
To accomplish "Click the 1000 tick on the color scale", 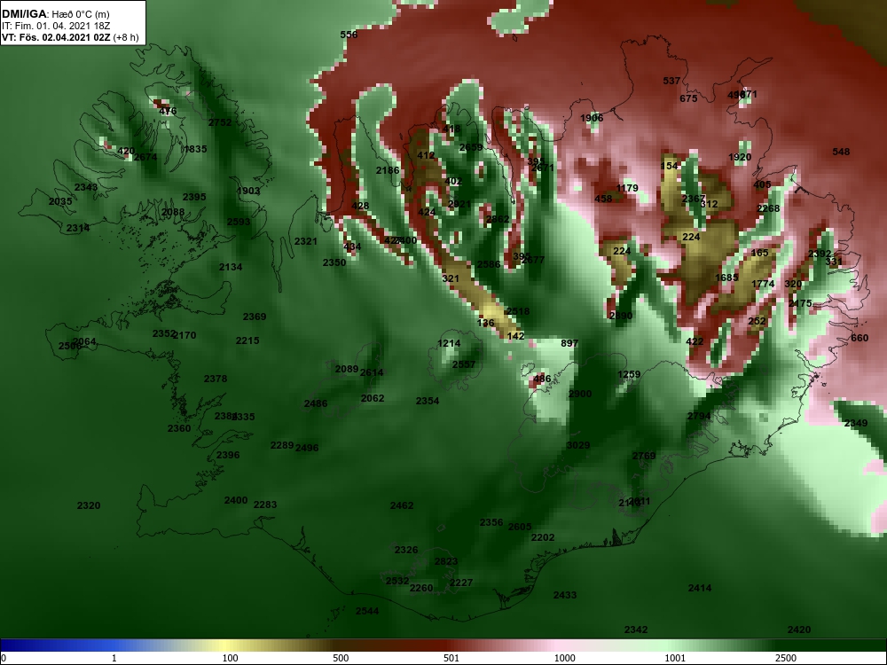I will (564, 658).
